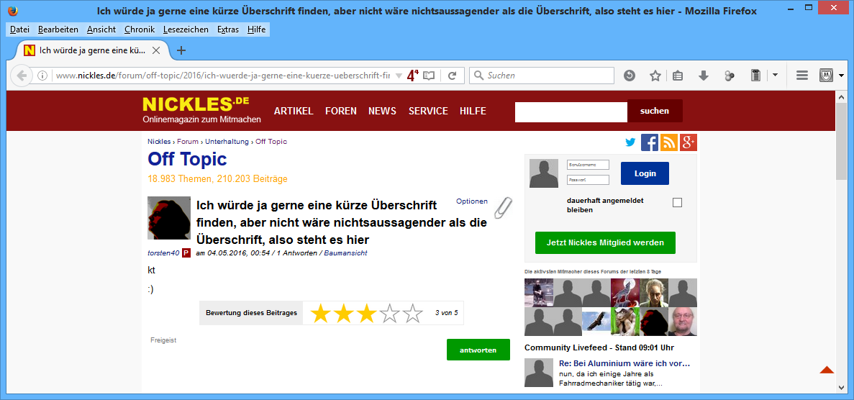Toggle Reader View book icon in address bar

pos(429,76)
